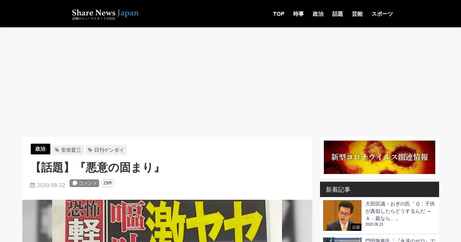Read the 大田区議・おぎの氏 article link
The height and width of the screenshot is (242, 461).
pyautogui.click(x=400, y=211)
